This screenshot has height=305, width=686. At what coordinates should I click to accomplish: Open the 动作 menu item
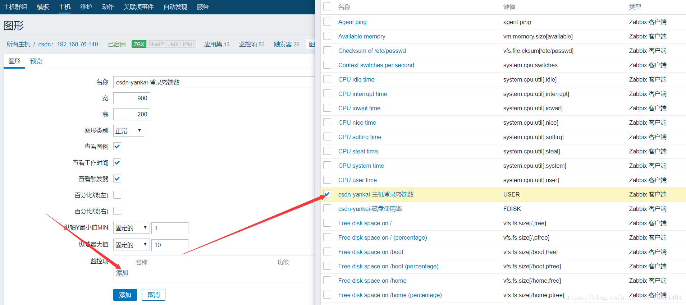point(108,7)
